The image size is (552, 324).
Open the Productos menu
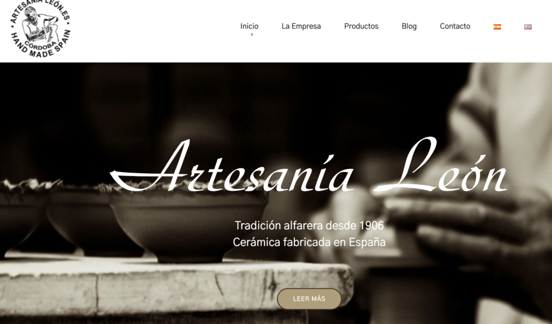click(361, 26)
